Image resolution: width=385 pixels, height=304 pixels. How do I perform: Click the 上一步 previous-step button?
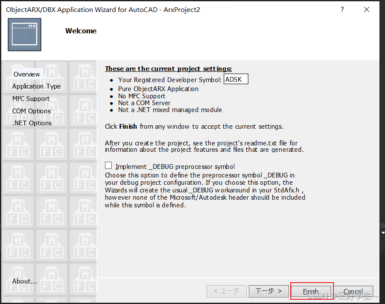click(x=227, y=291)
